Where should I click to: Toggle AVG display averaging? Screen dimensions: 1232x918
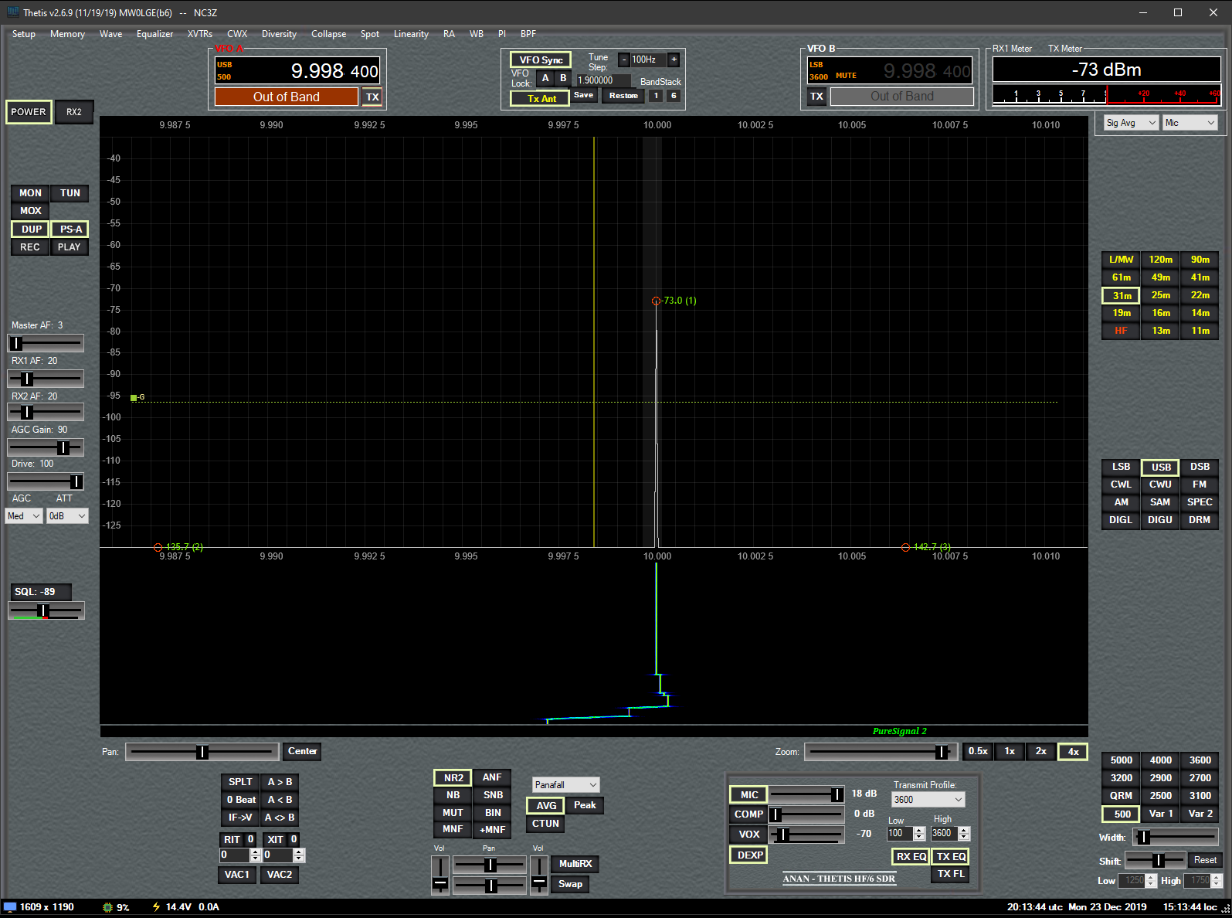tap(546, 805)
